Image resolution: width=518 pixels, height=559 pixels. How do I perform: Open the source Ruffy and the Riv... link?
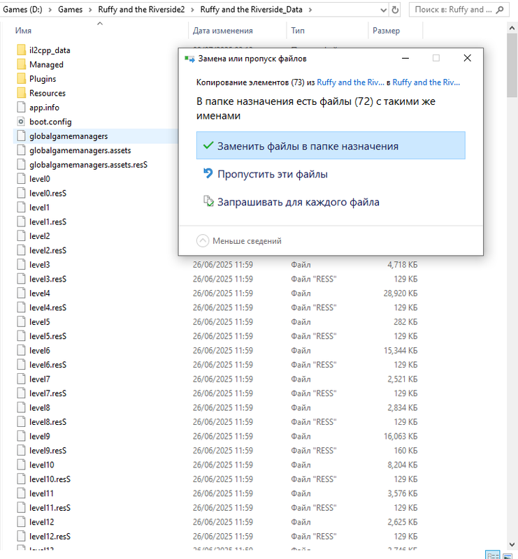click(350, 82)
